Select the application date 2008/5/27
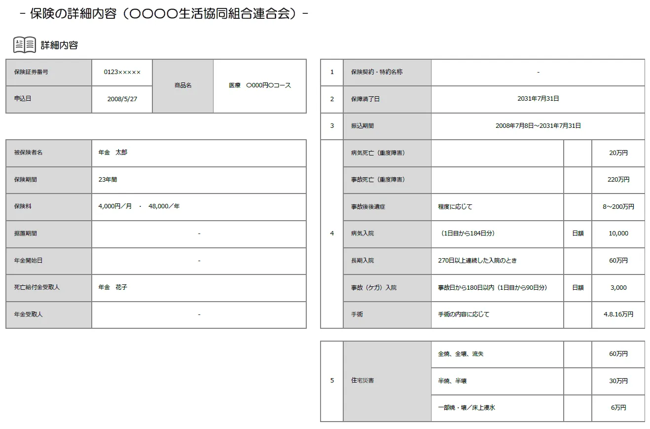 (x=122, y=99)
